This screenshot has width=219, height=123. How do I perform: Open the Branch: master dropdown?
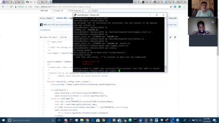point(47,18)
